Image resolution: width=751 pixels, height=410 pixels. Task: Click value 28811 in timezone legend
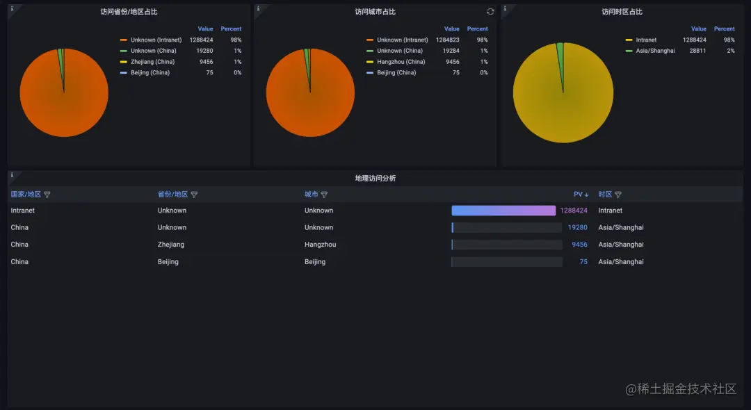(697, 51)
